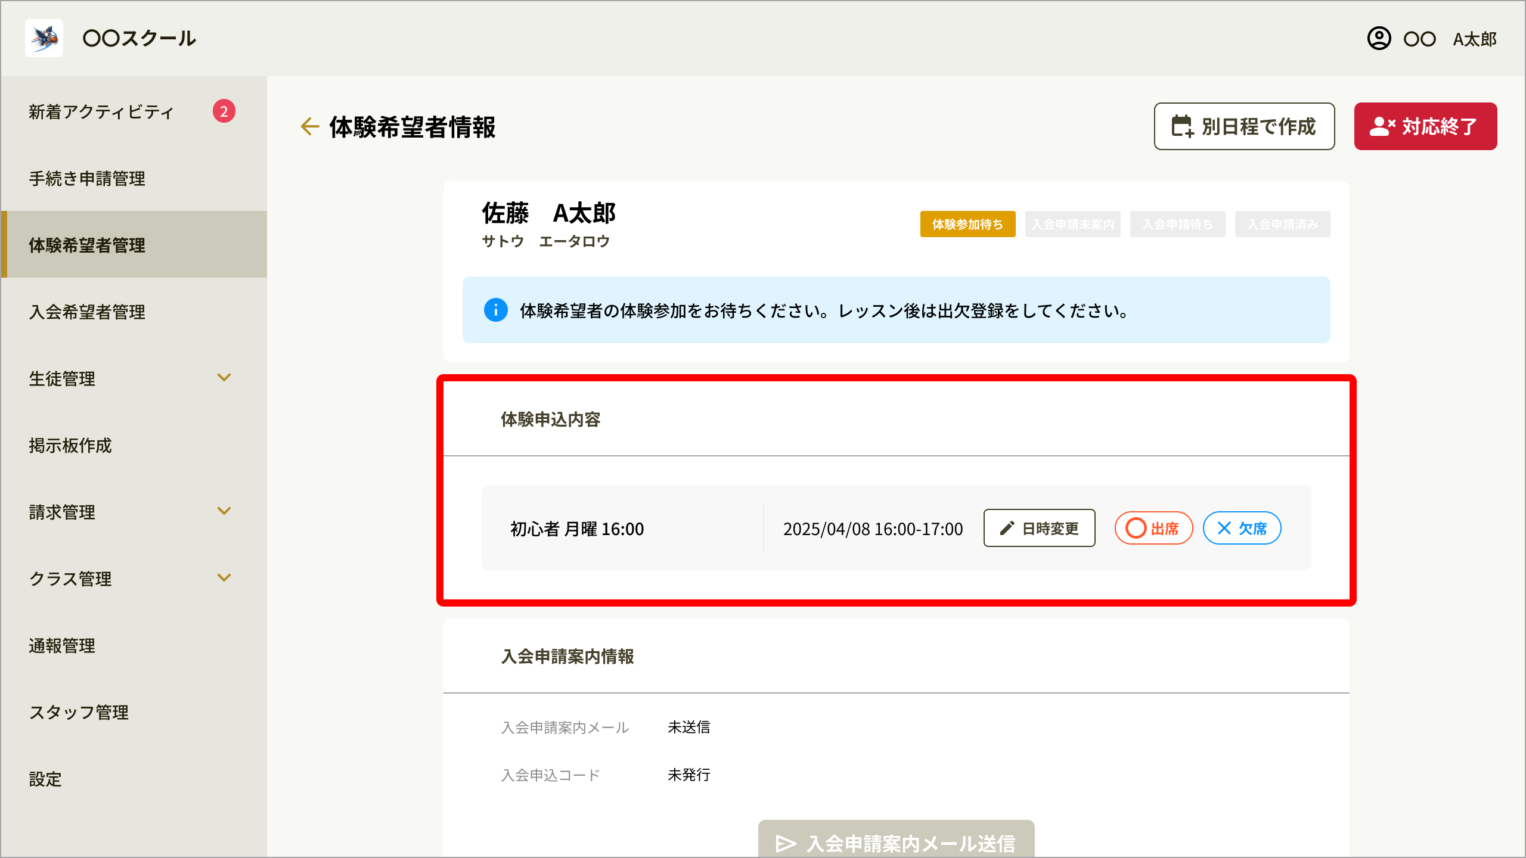Click the 入会申請未案内 status badge
The image size is (1526, 858).
[1072, 224]
